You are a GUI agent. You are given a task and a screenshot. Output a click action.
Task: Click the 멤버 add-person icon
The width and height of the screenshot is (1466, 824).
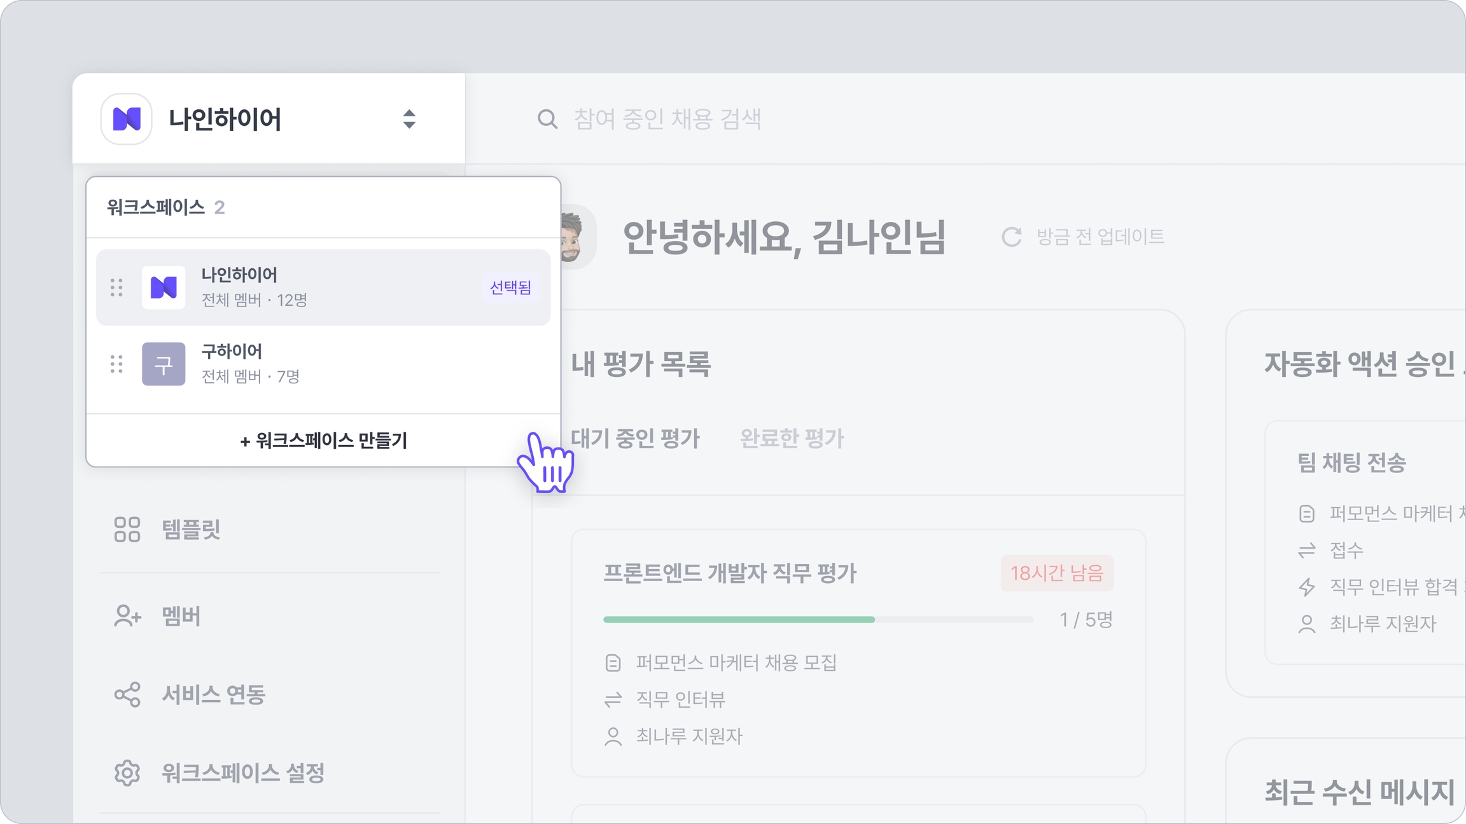coord(128,616)
